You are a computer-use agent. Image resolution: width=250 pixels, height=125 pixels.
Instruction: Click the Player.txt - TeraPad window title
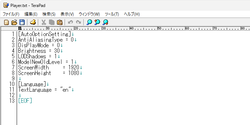pos(28,6)
